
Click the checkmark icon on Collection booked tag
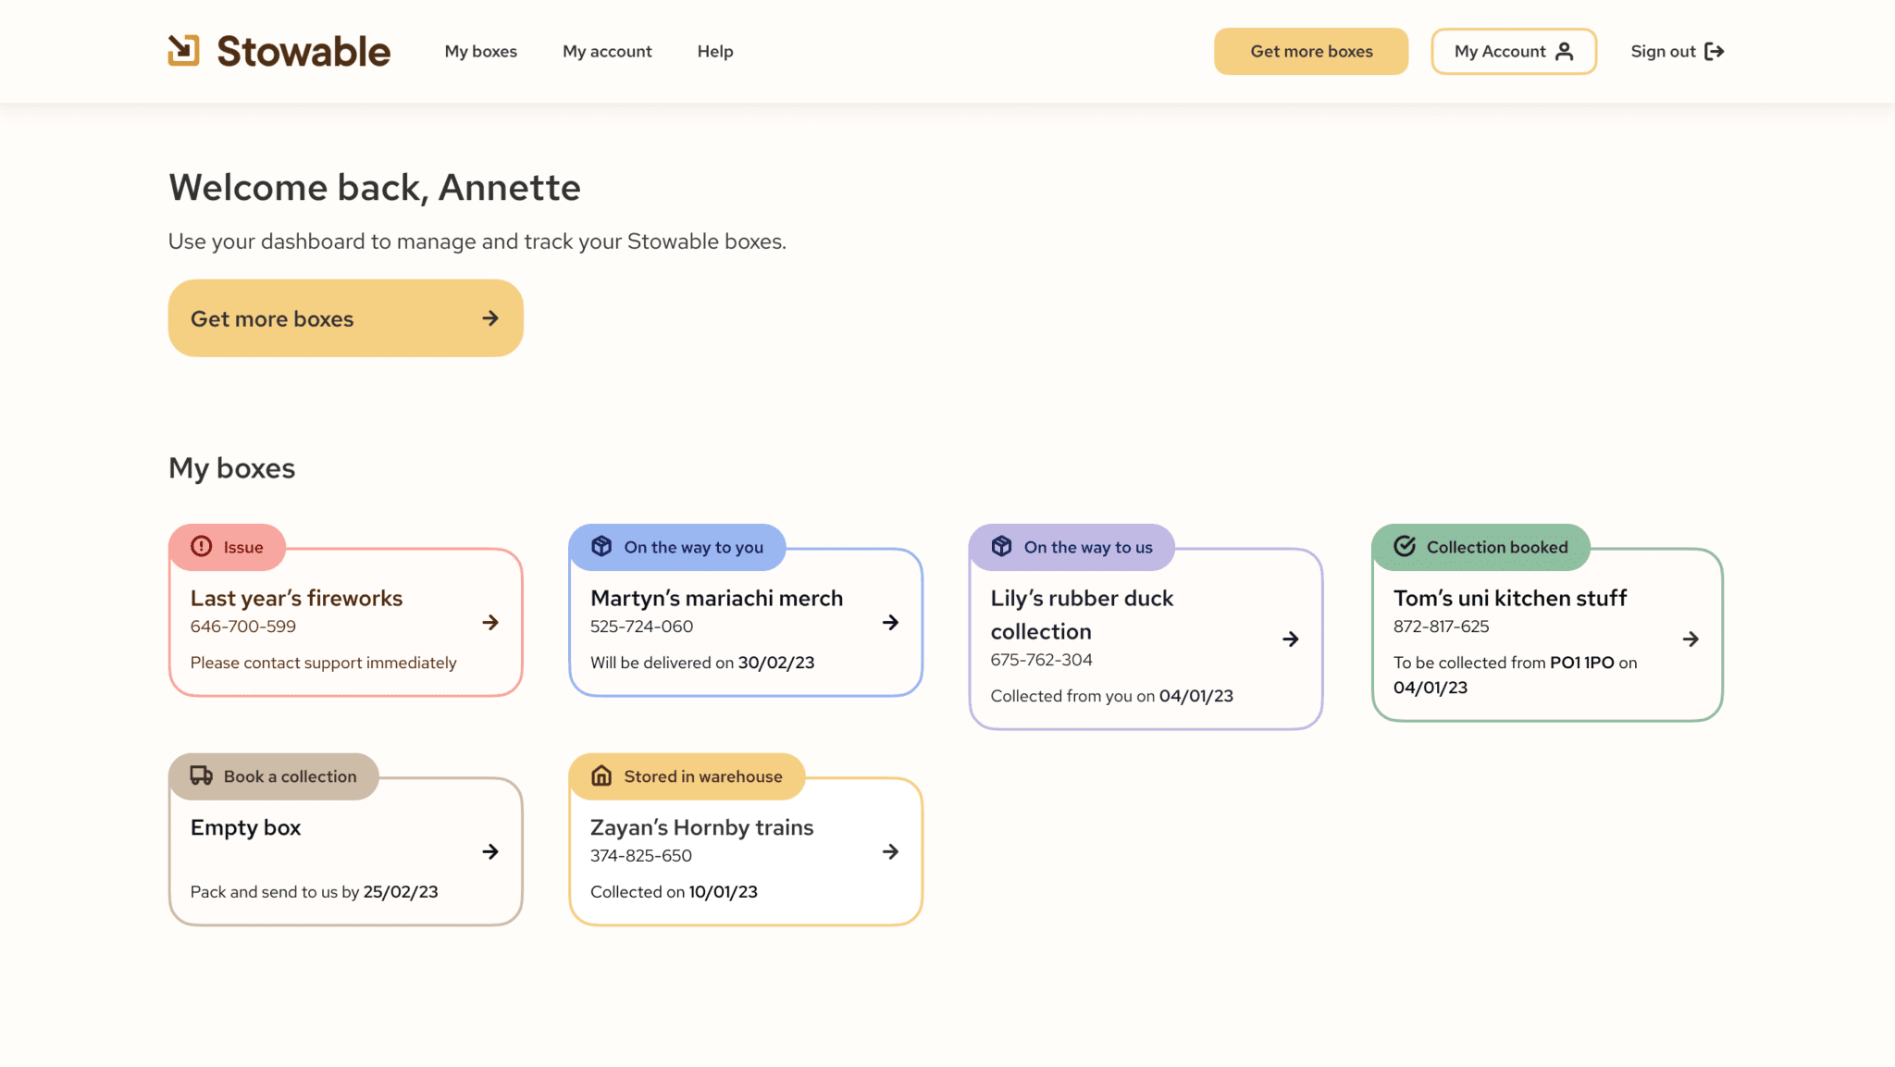1405,547
